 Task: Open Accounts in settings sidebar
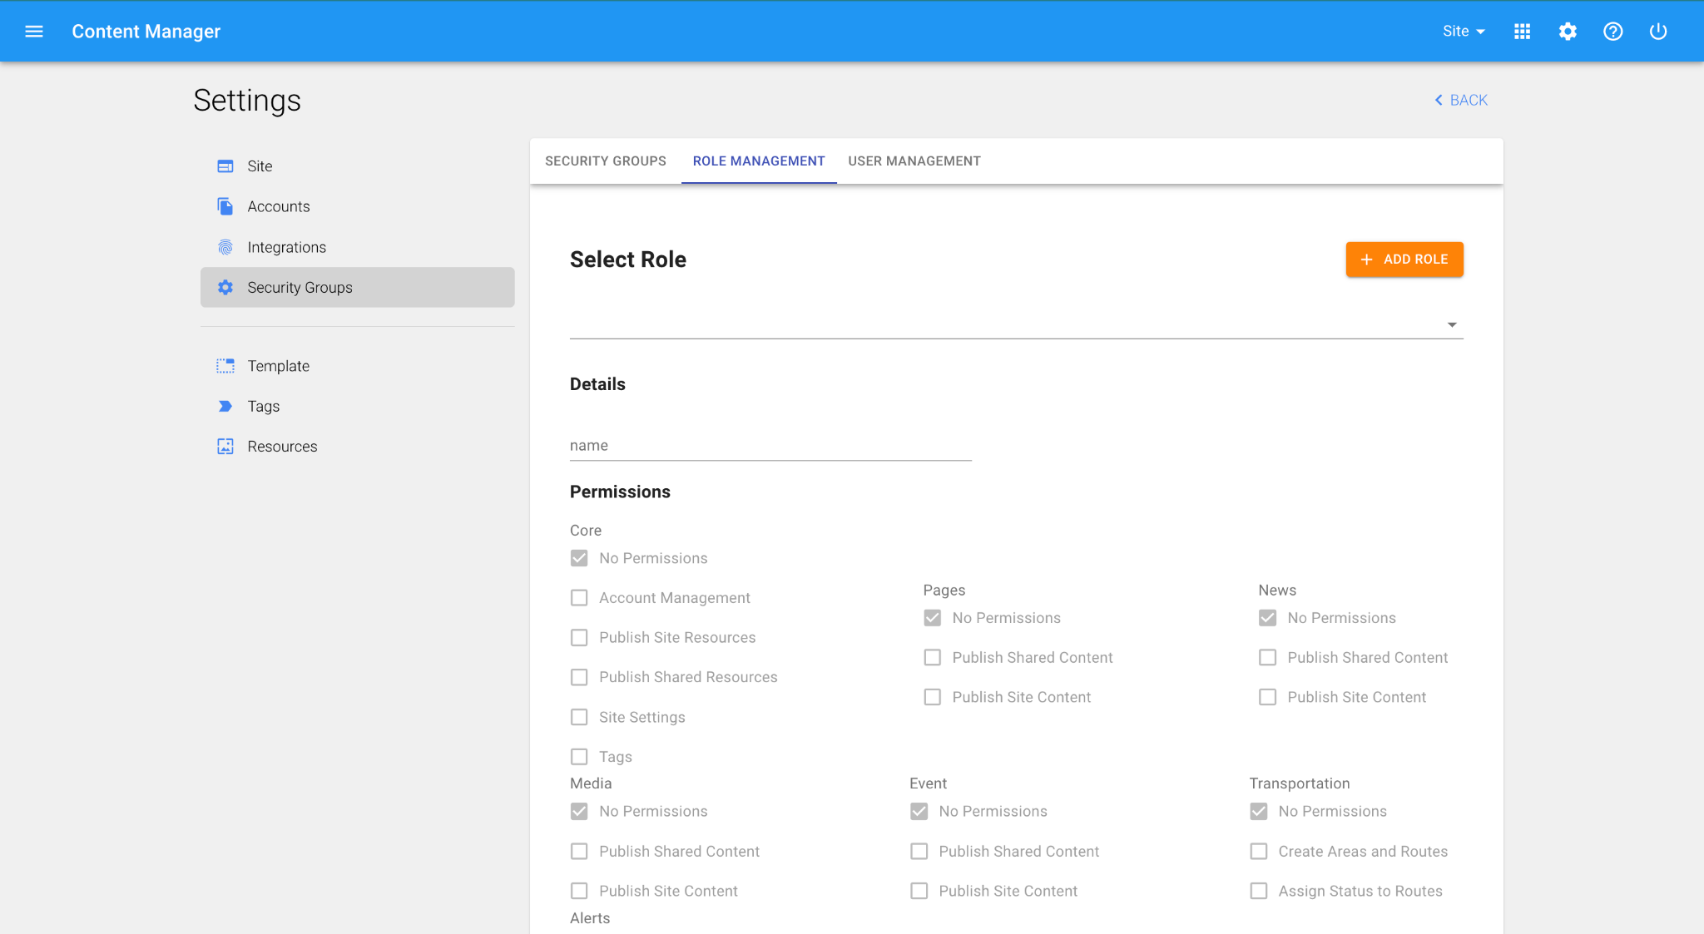[358, 206]
